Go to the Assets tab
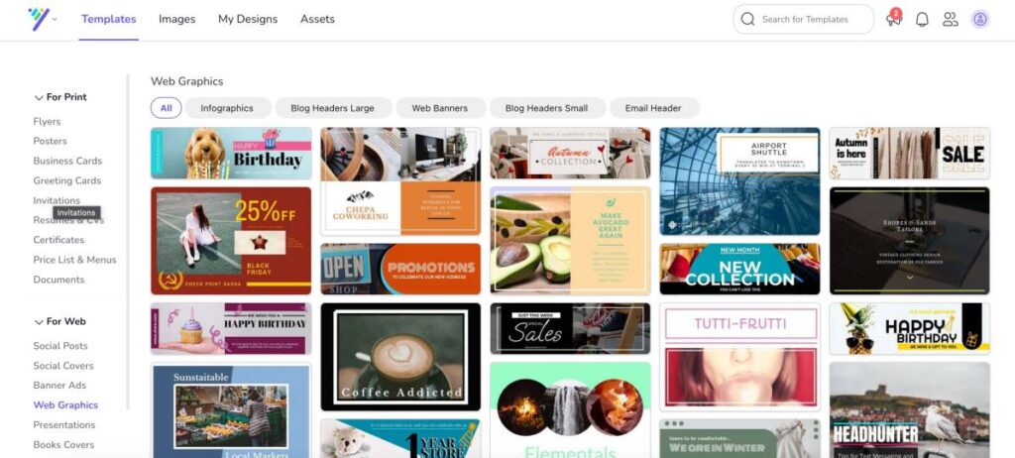 (x=317, y=20)
